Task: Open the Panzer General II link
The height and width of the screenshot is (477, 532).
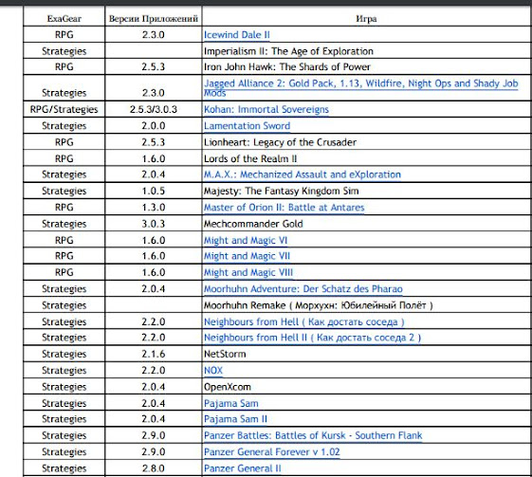Action: (x=242, y=468)
